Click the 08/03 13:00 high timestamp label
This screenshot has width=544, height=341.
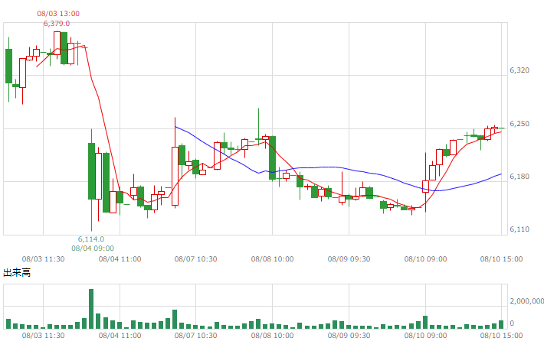tap(58, 14)
